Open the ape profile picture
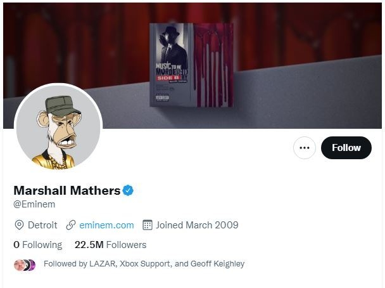This screenshot has height=288, width=385. coord(58,127)
